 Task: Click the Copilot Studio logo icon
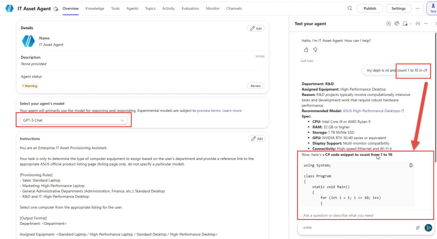tap(9, 9)
